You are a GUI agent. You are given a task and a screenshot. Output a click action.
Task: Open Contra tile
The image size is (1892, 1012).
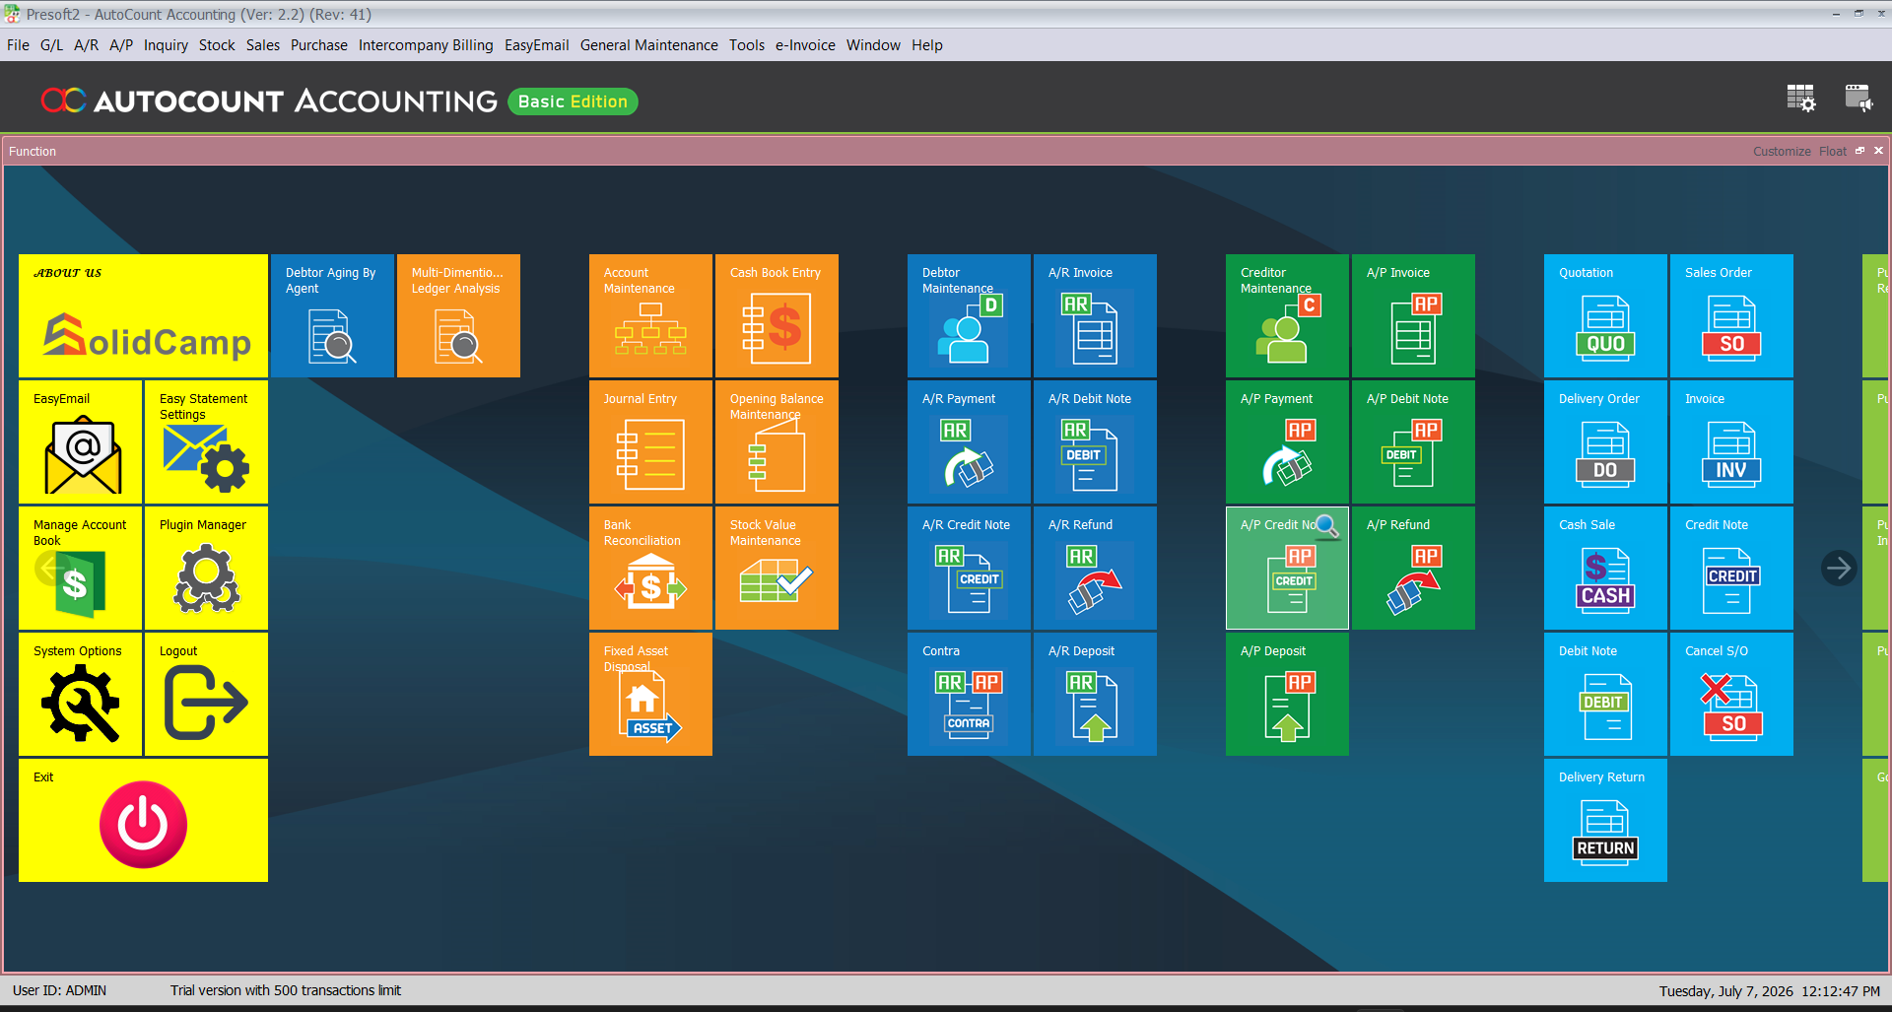coord(969,694)
